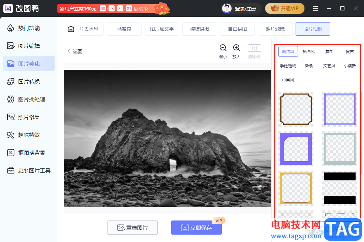
Task: Open 更多图片工具 in the sidebar
Action: [x=29, y=171]
